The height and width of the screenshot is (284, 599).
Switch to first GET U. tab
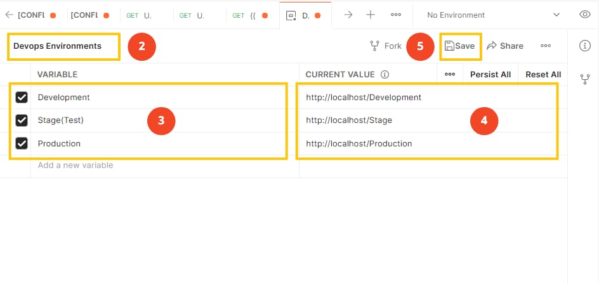(x=139, y=15)
